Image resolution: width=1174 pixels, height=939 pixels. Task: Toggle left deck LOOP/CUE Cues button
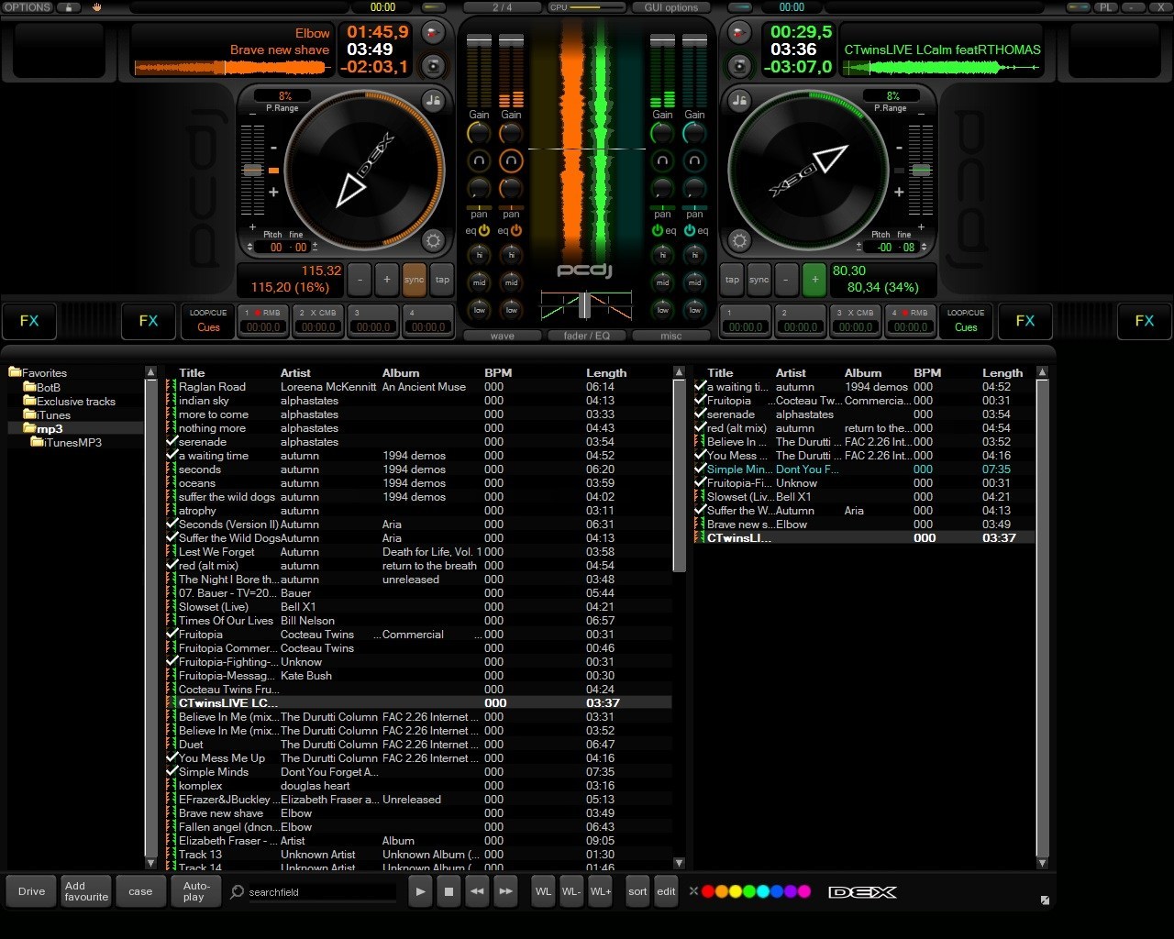[x=208, y=321]
